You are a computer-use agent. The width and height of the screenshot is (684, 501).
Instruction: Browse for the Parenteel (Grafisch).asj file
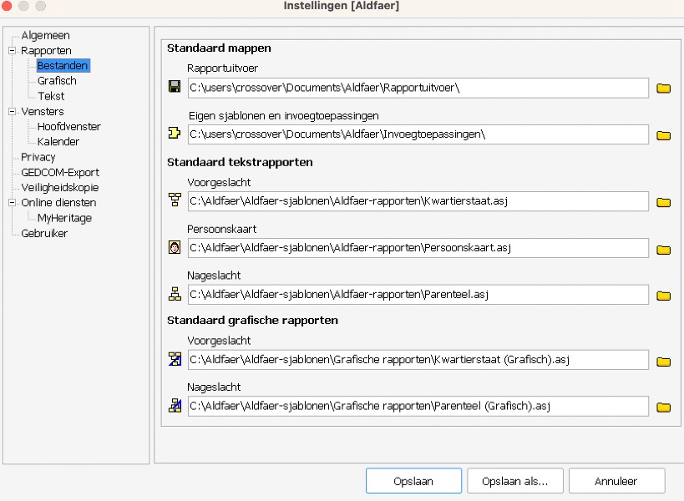click(x=663, y=407)
